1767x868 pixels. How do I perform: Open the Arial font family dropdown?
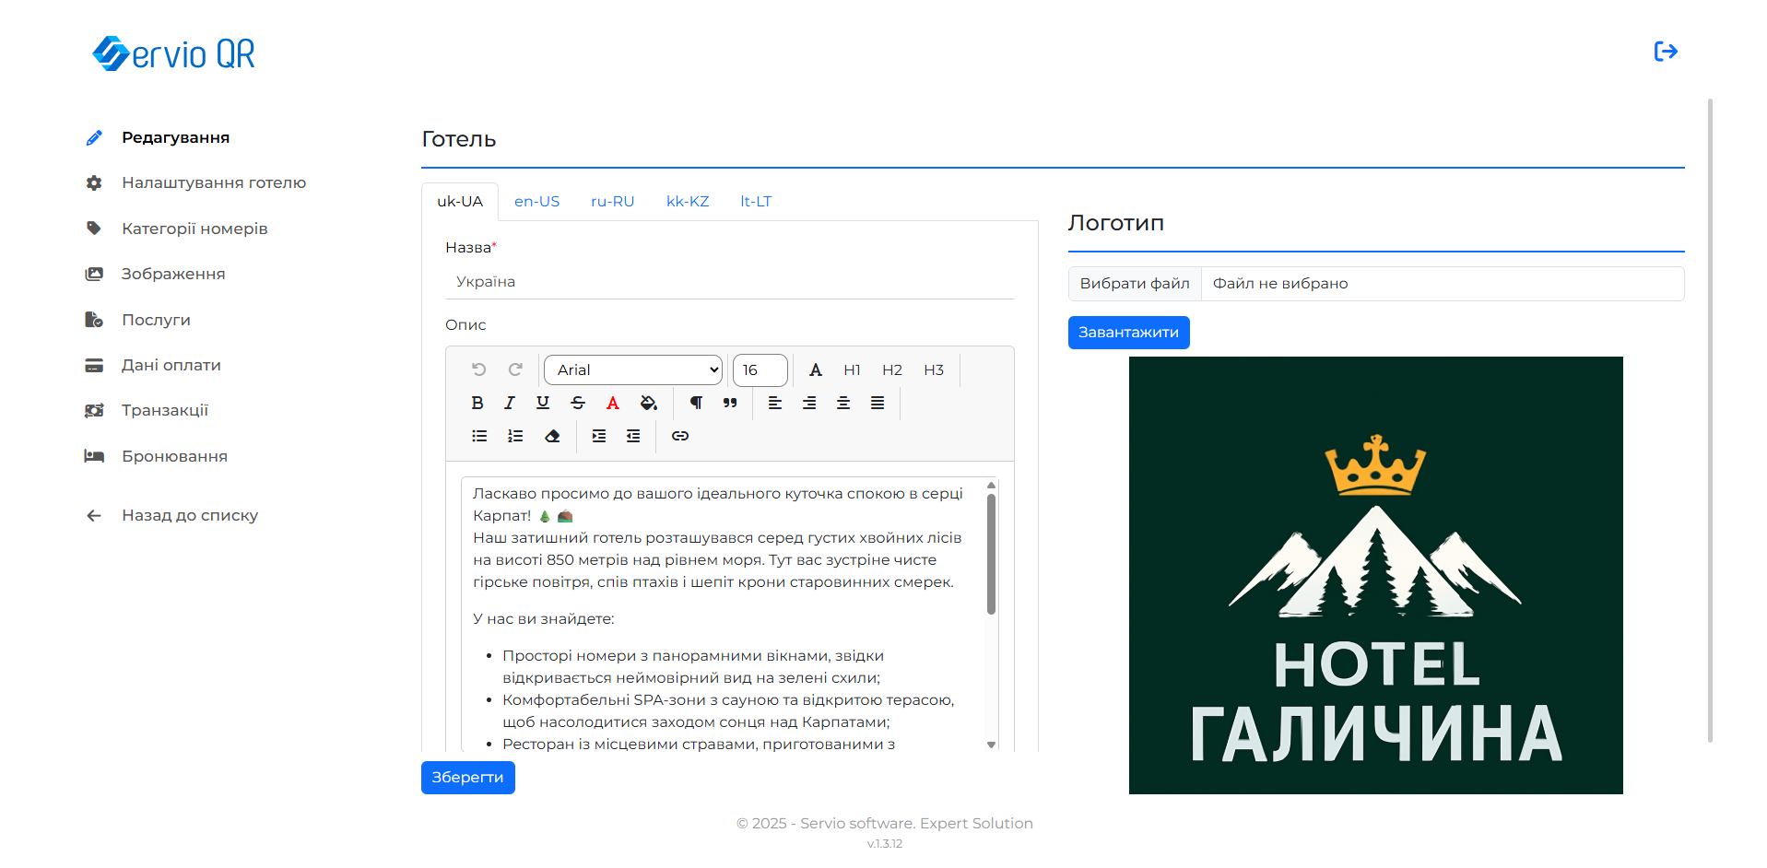(x=633, y=369)
